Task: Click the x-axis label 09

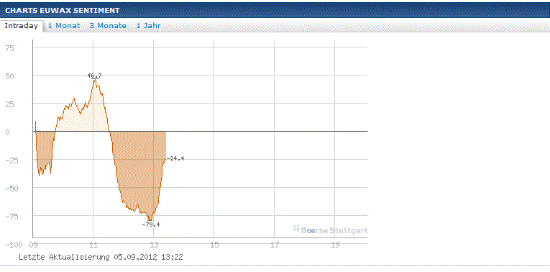Action: pos(34,245)
